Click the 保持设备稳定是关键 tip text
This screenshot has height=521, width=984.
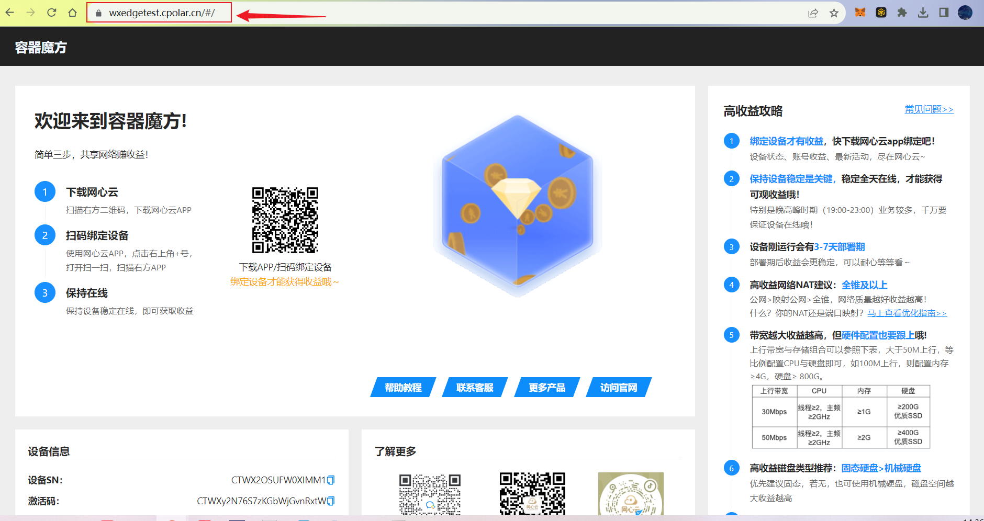coord(791,179)
